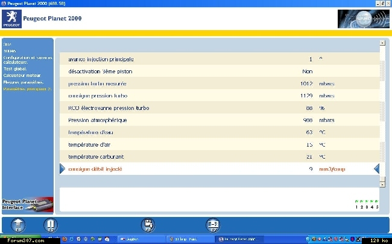Click the scrollbar down arrow
Screen dimensions: 392x244
tap(382, 185)
